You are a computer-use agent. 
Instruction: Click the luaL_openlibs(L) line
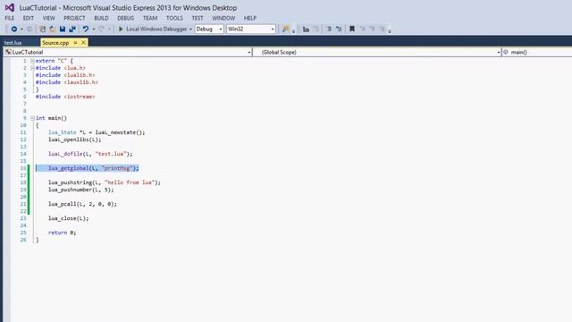[x=75, y=140]
